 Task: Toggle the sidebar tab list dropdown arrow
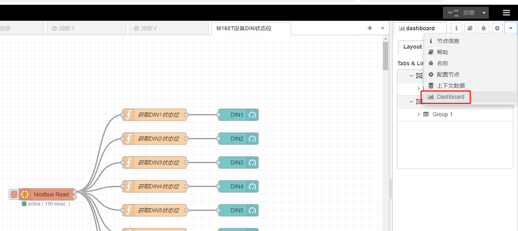(511, 28)
